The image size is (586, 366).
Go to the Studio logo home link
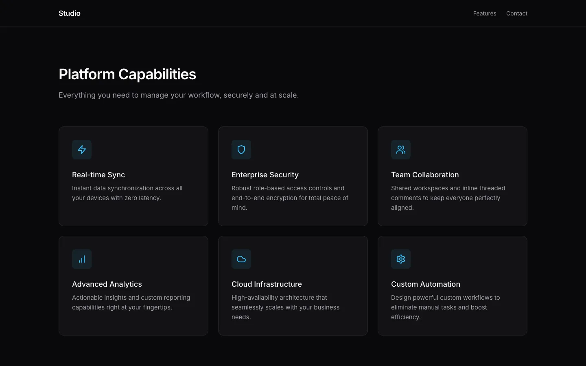click(x=70, y=13)
